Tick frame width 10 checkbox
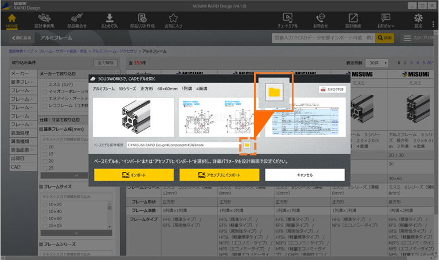The width and height of the screenshot is (439, 260). click(x=45, y=147)
